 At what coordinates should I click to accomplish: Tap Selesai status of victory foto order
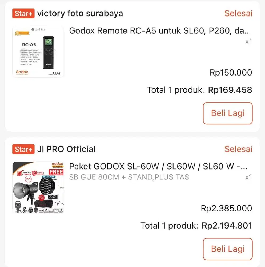tap(238, 13)
